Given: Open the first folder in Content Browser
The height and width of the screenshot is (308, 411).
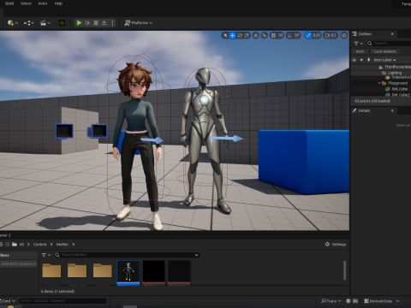Looking at the screenshot, I should click(x=51, y=271).
